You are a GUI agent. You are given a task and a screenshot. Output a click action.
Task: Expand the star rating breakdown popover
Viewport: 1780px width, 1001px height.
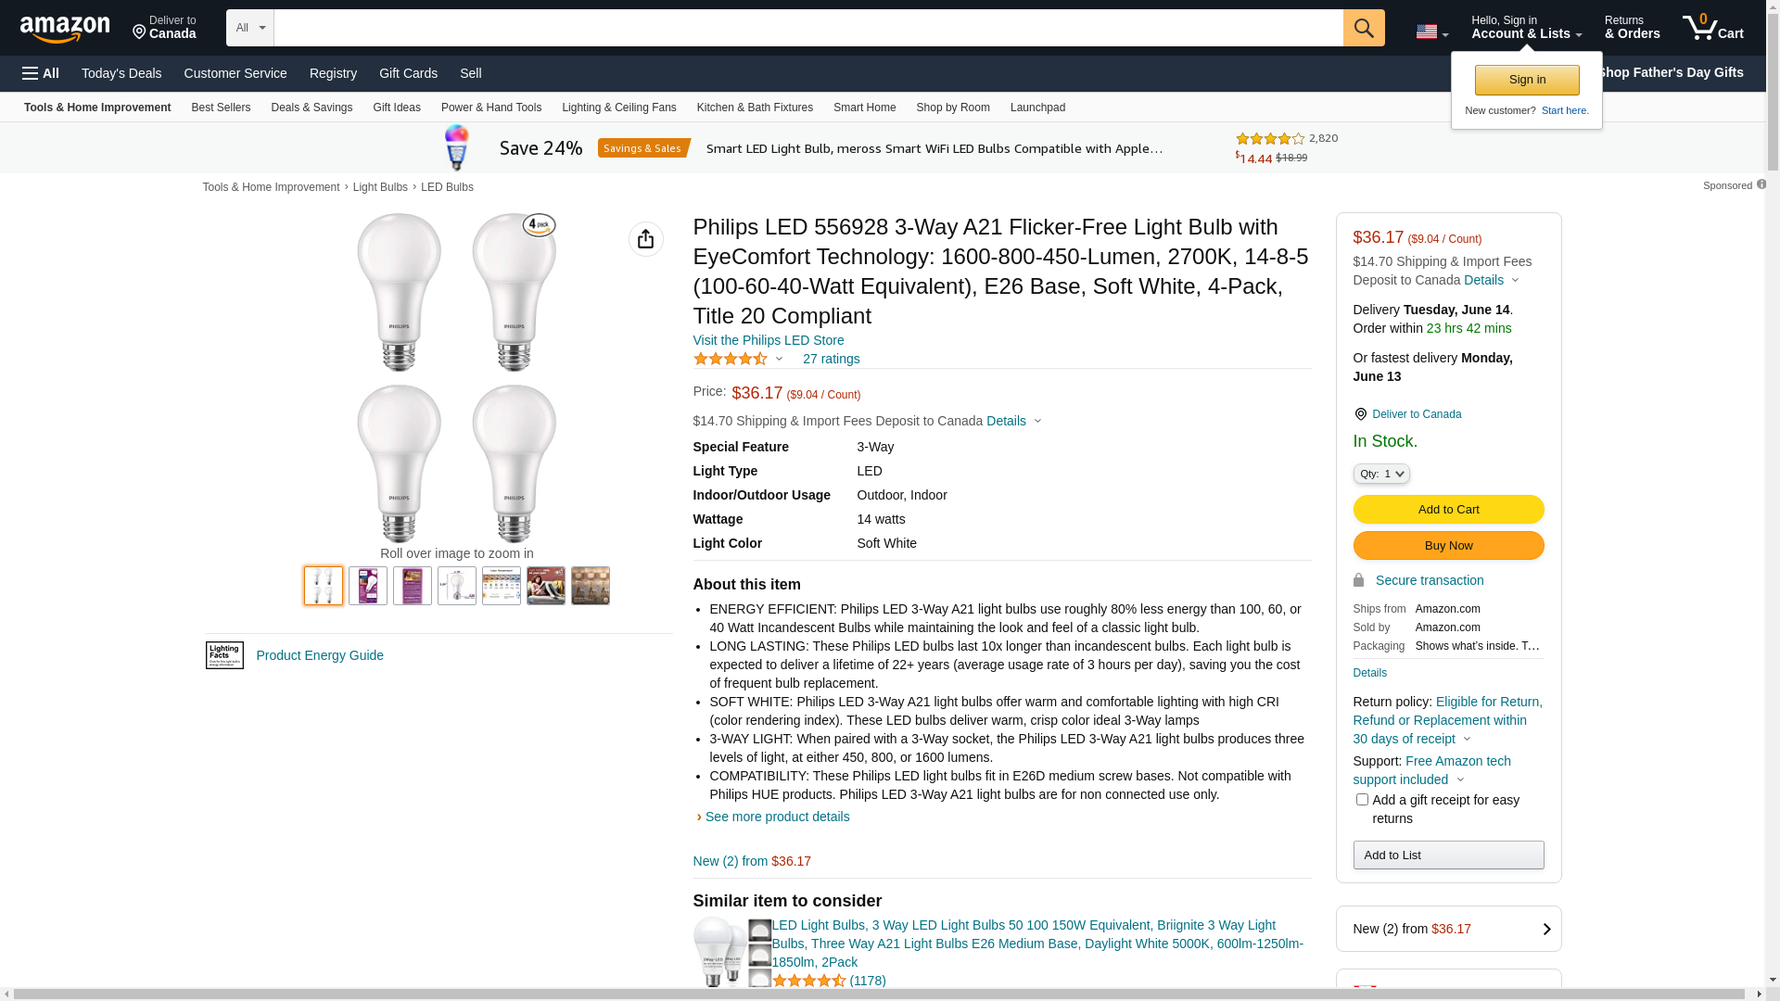tap(779, 359)
